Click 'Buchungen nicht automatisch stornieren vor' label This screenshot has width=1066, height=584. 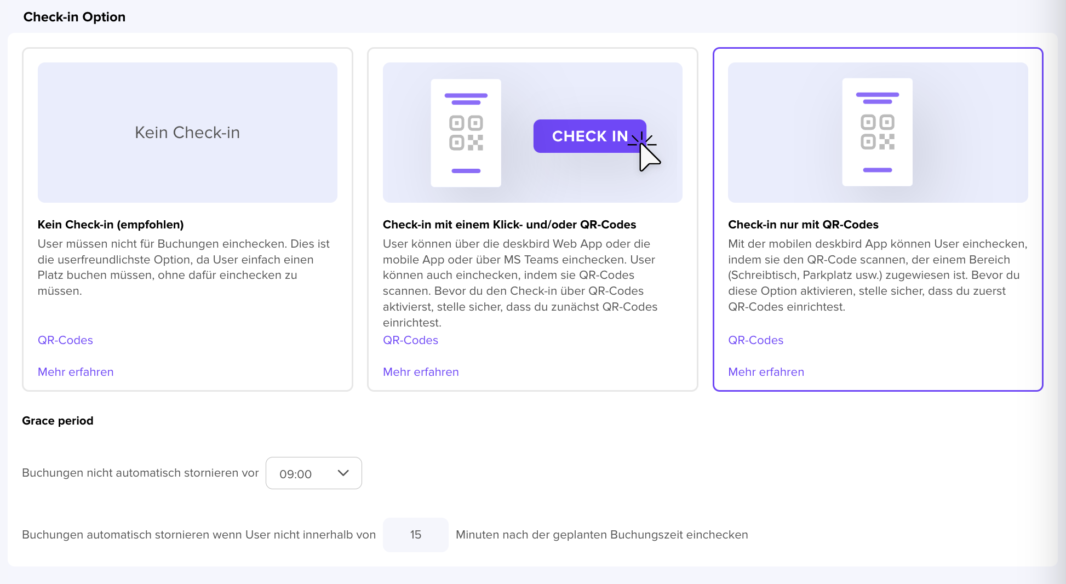pyautogui.click(x=140, y=473)
